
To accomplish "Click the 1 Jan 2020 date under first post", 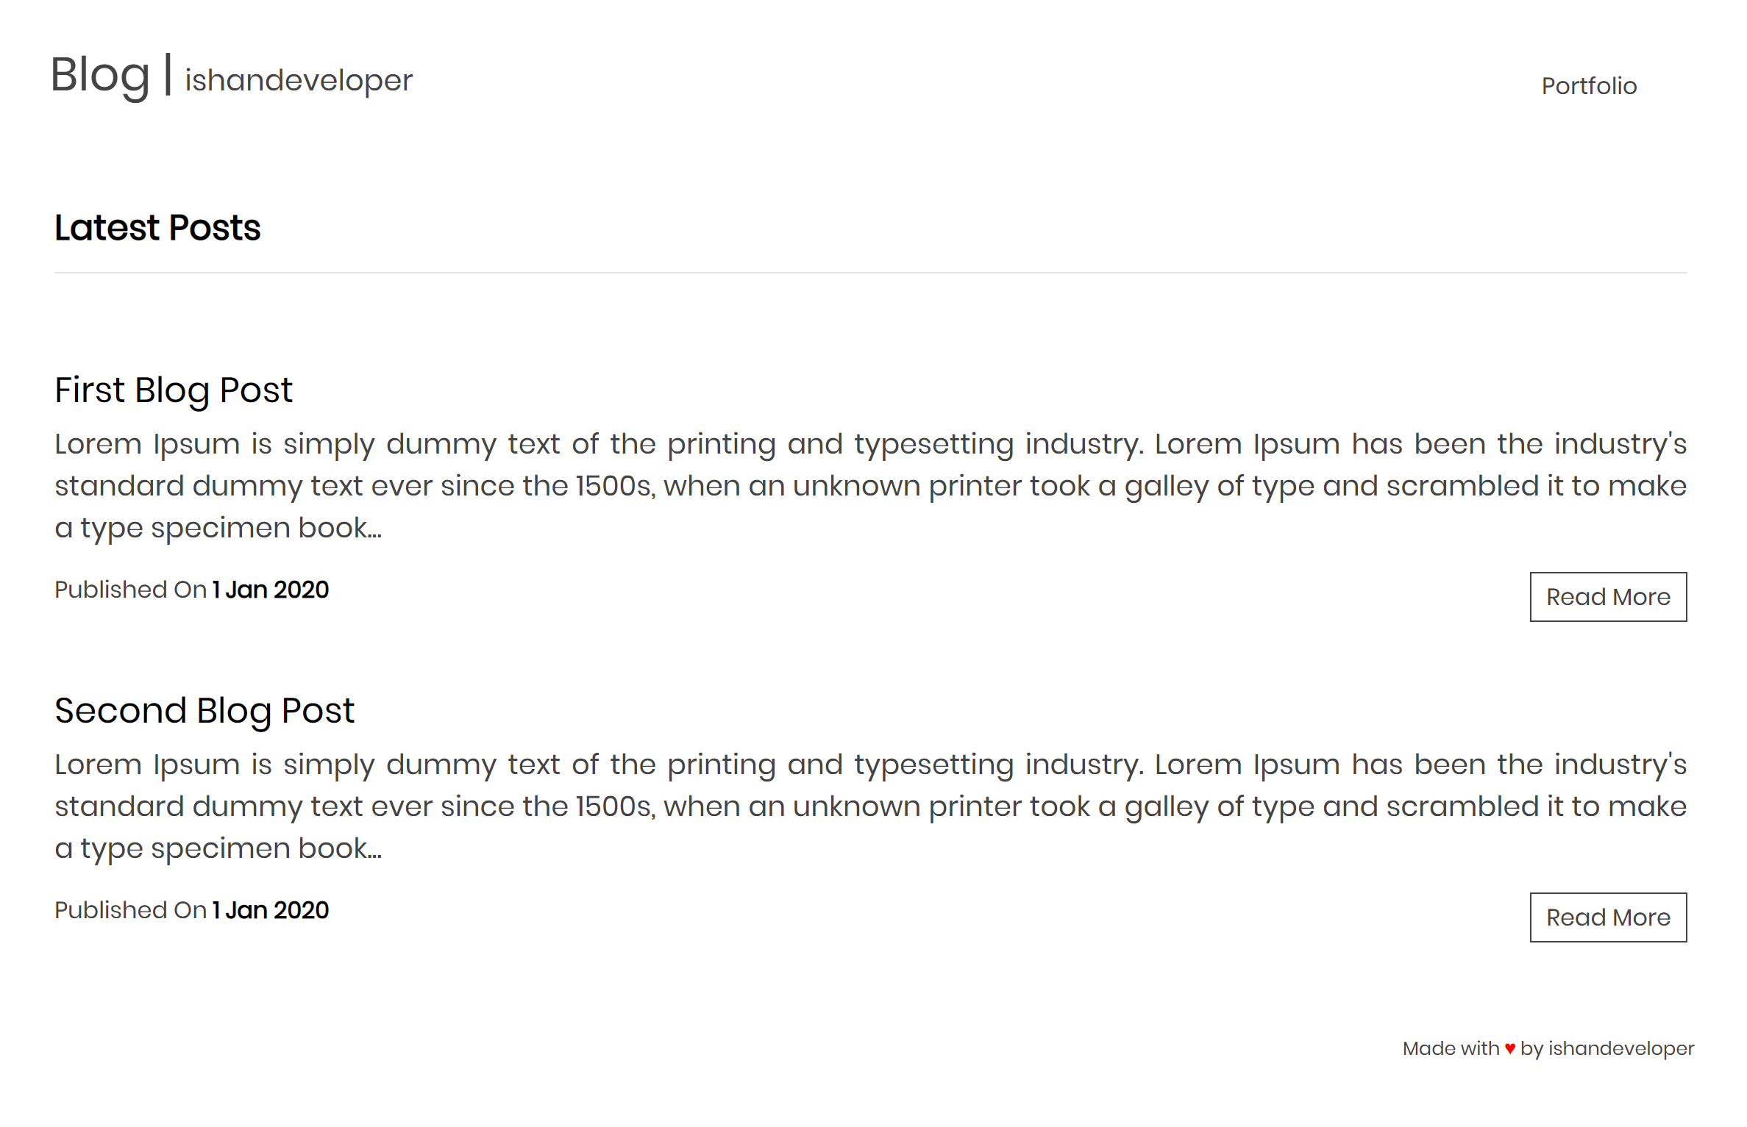I will (x=271, y=590).
